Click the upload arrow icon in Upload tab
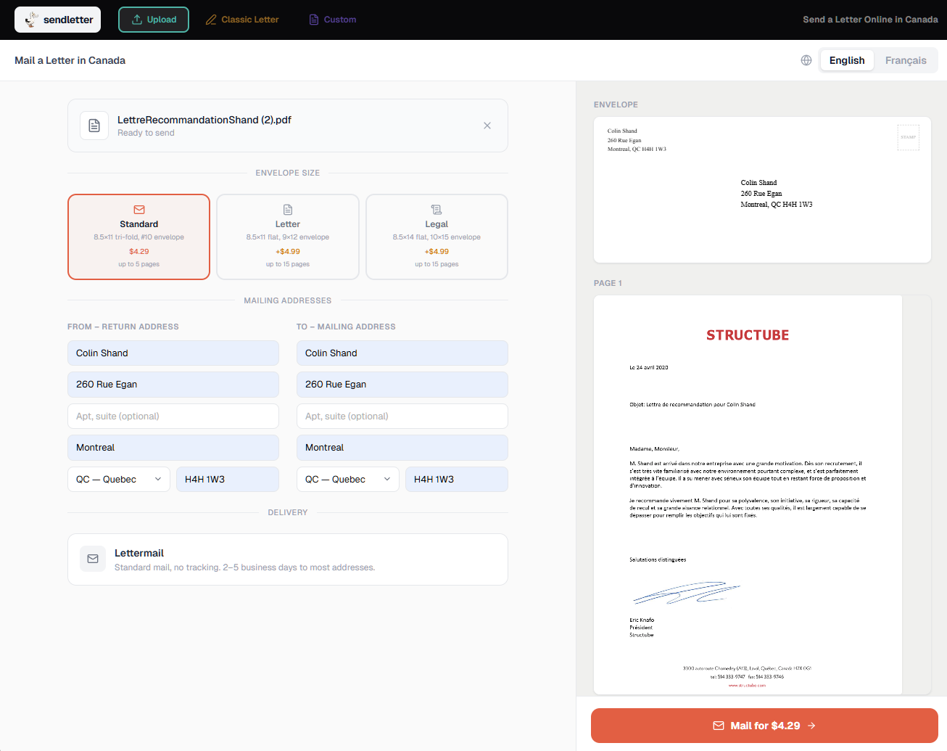Screen dimensions: 947x751 137,20
